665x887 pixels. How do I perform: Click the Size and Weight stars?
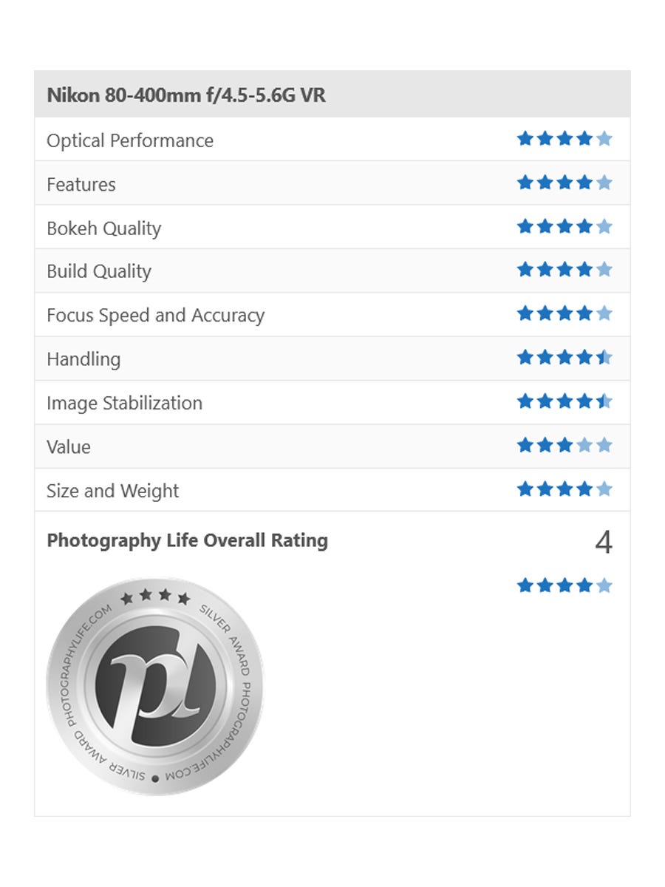coord(565,489)
